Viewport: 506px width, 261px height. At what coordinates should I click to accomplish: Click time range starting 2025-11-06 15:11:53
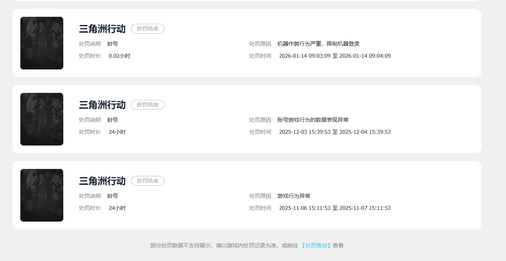tap(335, 208)
